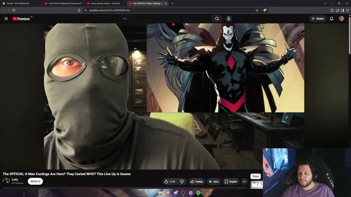Click the video title text
This screenshot has height=197, width=351.
point(67,174)
